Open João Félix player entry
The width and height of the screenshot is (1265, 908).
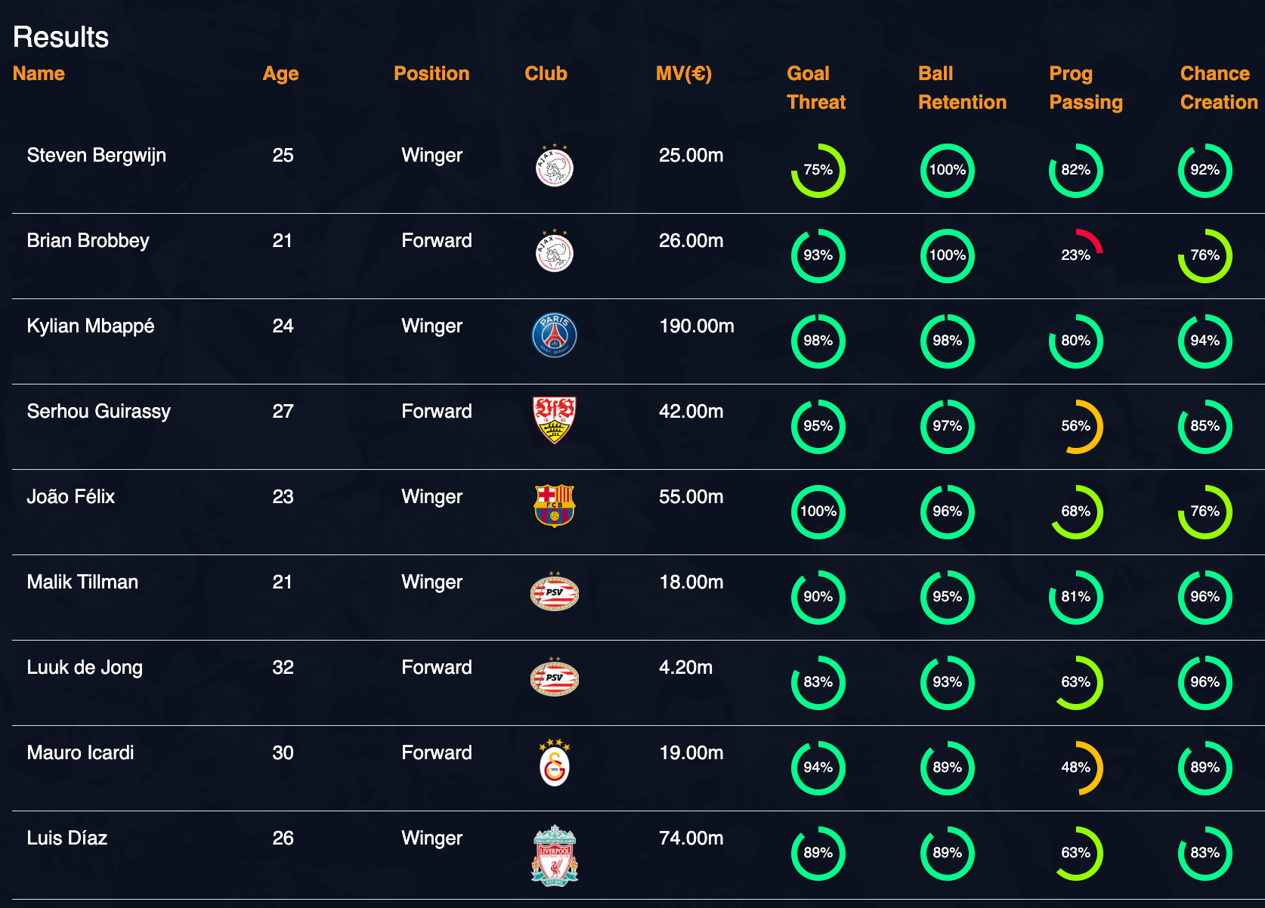pyautogui.click(x=71, y=496)
